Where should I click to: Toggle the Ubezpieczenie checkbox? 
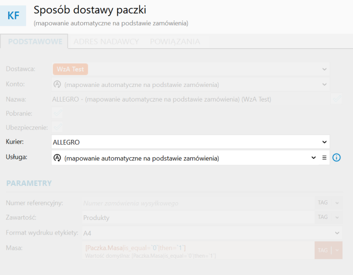point(57,127)
